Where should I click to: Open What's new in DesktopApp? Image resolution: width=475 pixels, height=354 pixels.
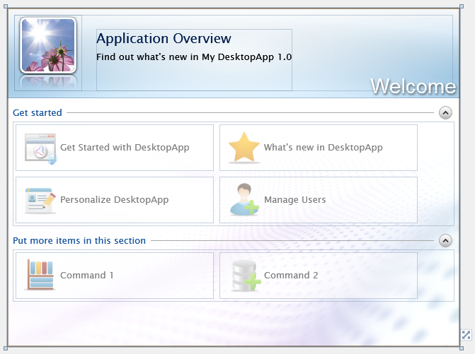point(319,148)
